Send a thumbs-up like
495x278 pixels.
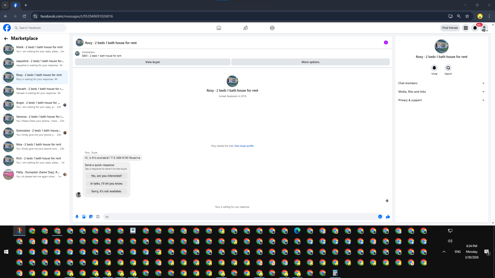pos(388,217)
